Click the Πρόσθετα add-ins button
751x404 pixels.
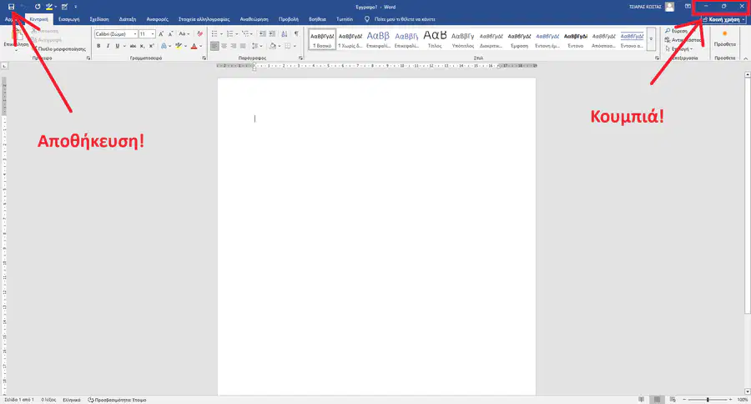click(724, 39)
